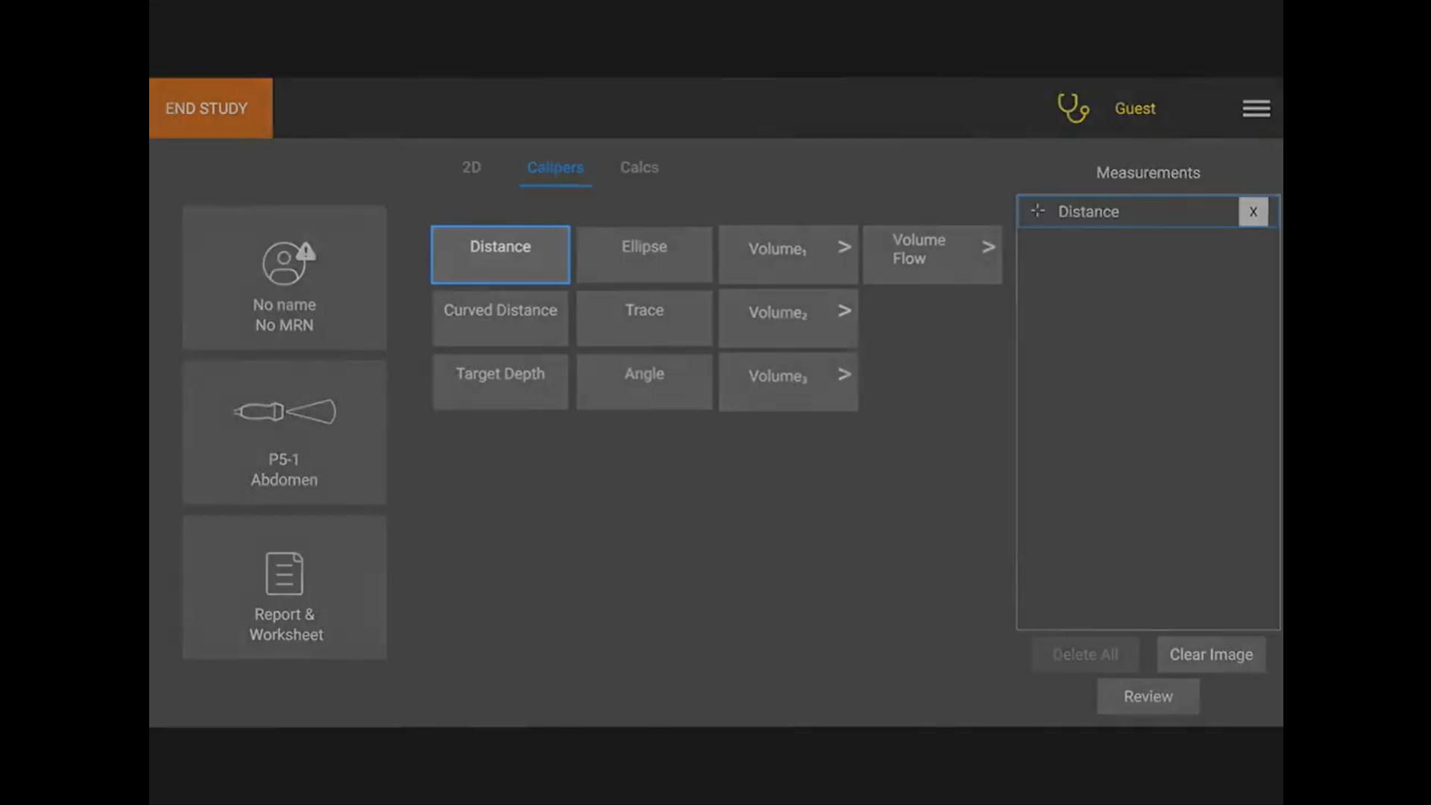Click the crosshair icon beside Distance measurement
The height and width of the screenshot is (805, 1431).
tap(1037, 211)
